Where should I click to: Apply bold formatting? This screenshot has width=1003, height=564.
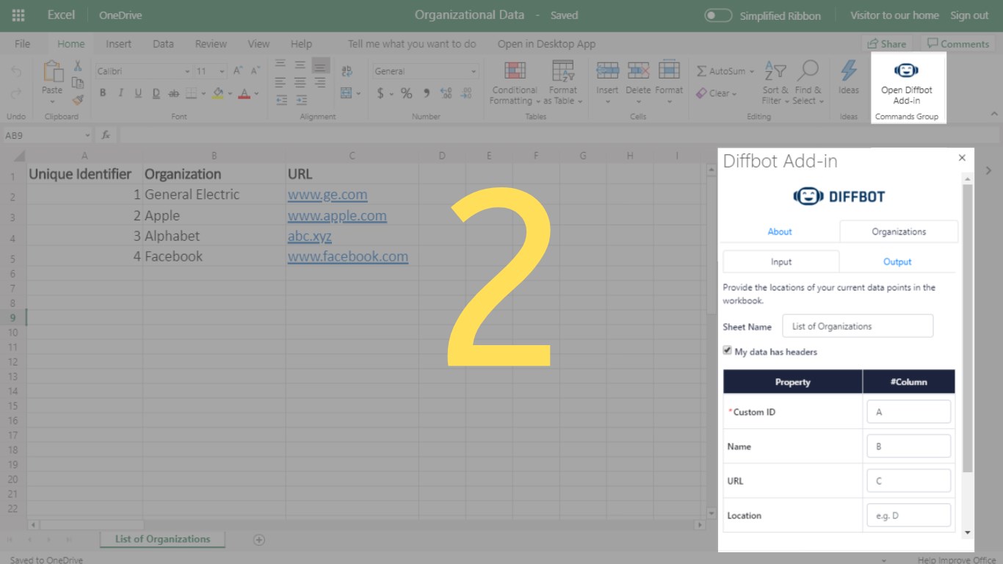103,93
